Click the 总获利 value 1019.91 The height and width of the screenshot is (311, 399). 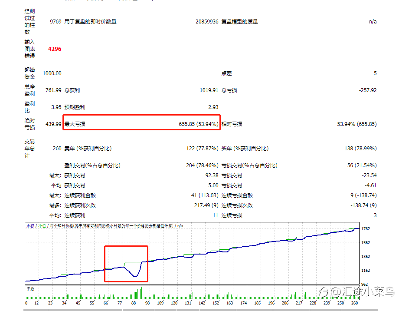209,90
